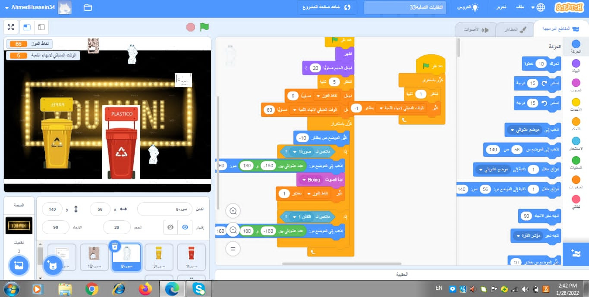589x297 pixels.
Task: Open the My Stuff folder icon
Action: (x=88, y=7)
